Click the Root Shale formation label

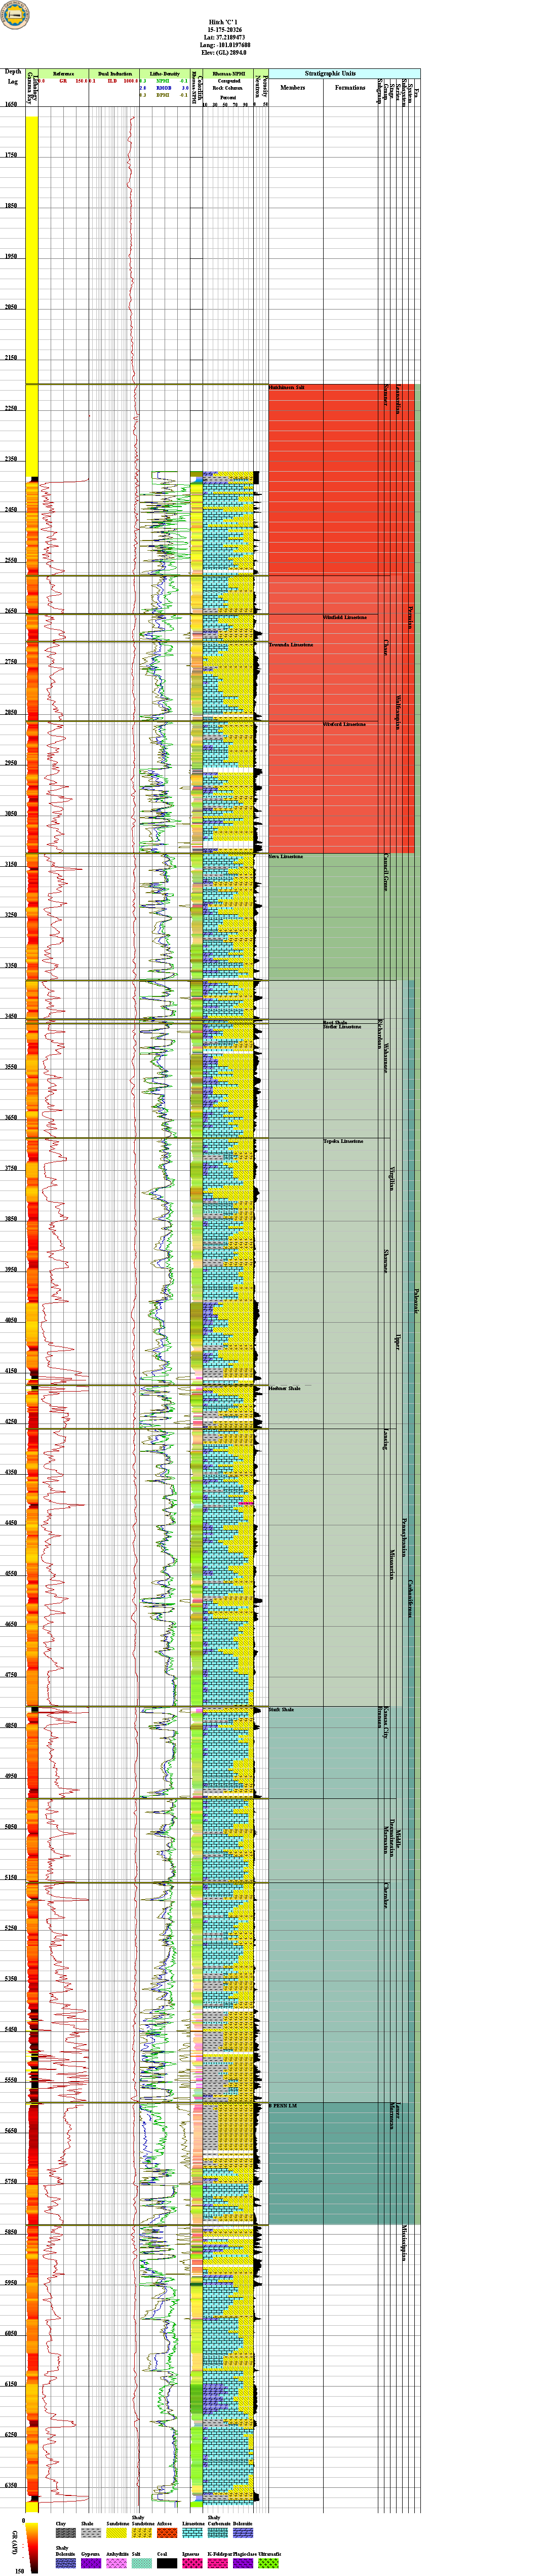coord(335,1022)
